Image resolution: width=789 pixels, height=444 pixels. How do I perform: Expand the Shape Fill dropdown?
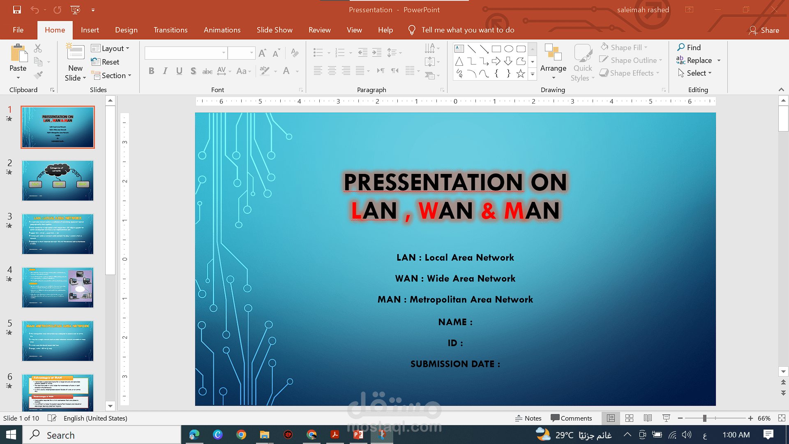[x=646, y=47]
